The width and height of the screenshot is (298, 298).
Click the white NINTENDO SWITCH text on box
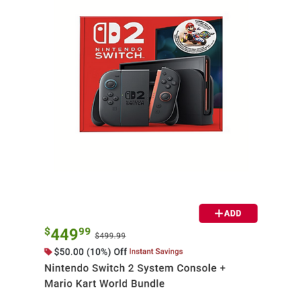point(119,53)
